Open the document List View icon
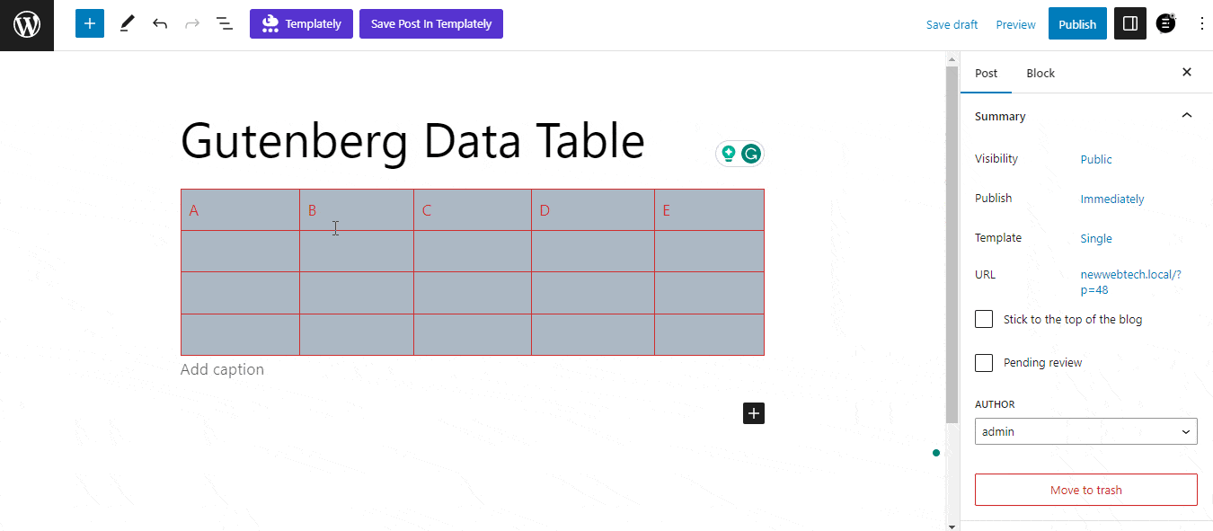The image size is (1213, 531). [x=224, y=23]
